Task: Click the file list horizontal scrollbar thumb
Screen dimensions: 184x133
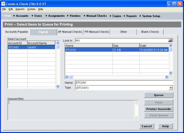Action: point(71,77)
